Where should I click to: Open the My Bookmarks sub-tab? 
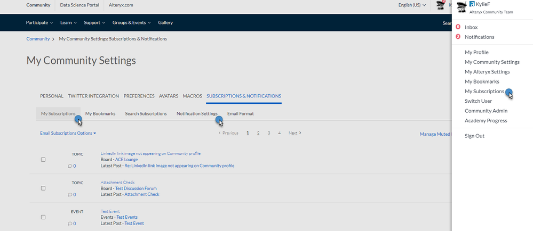[x=100, y=113]
